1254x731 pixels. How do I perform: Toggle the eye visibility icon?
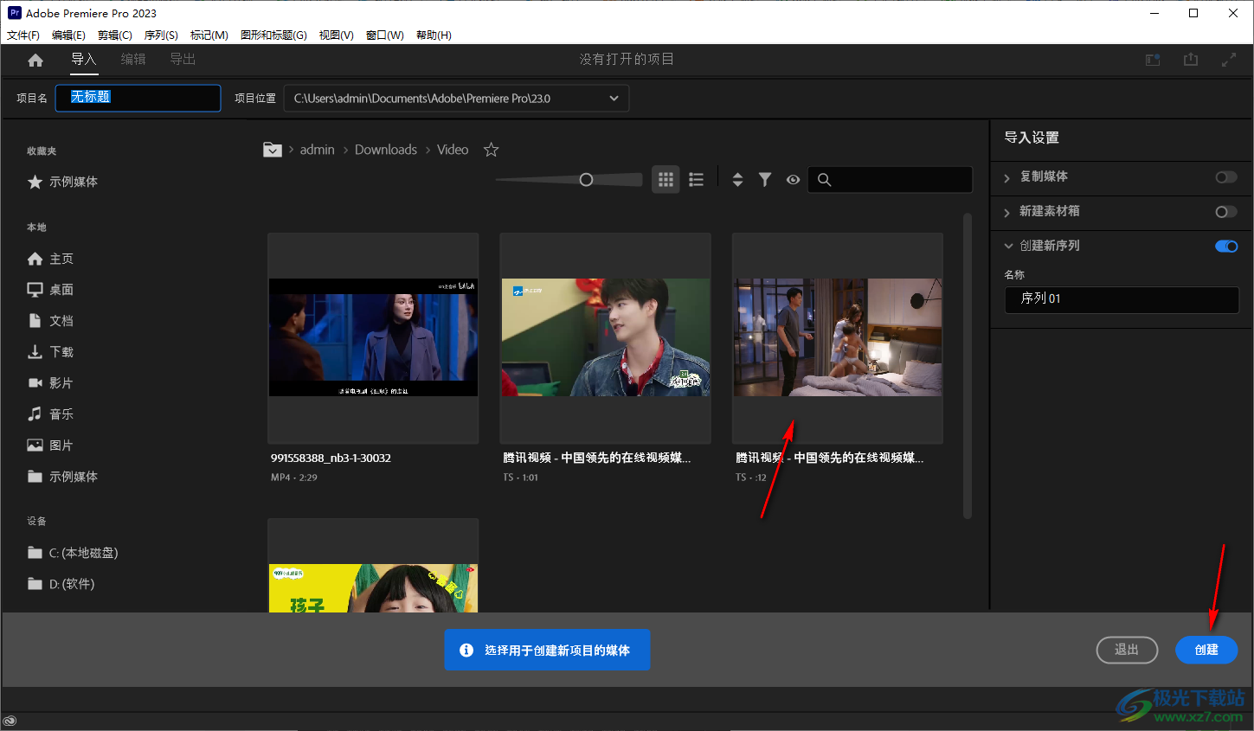pos(793,179)
